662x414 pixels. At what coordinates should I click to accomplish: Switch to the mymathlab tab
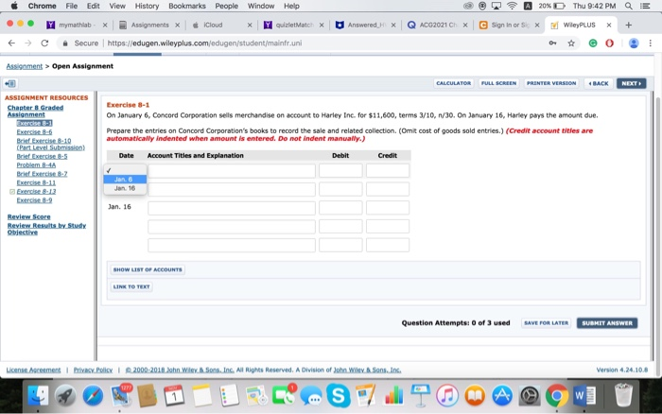point(75,25)
